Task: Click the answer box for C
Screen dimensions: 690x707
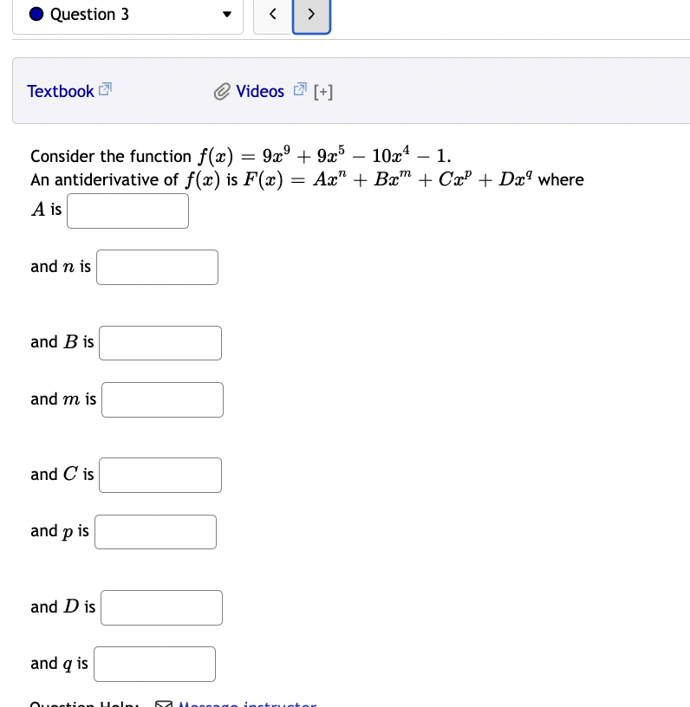Action: pyautogui.click(x=159, y=475)
